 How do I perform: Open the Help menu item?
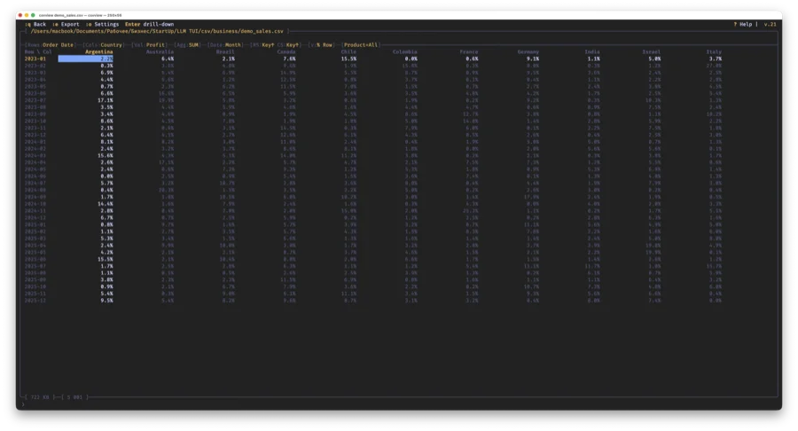tap(744, 24)
